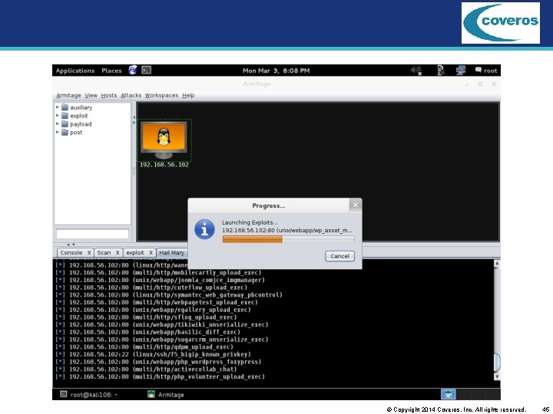Click the root user chat icon
This screenshot has width=553, height=414.
click(486, 71)
